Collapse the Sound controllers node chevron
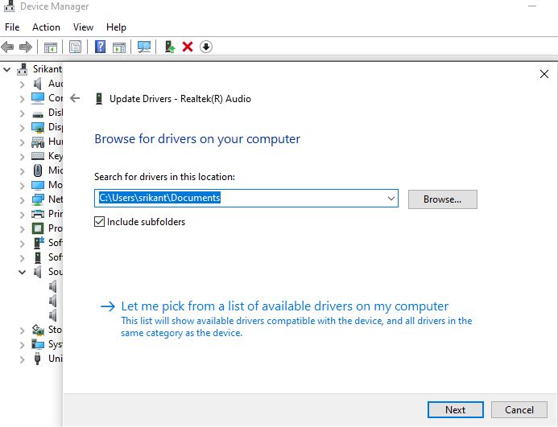Image resolution: width=558 pixels, height=427 pixels. point(22,273)
